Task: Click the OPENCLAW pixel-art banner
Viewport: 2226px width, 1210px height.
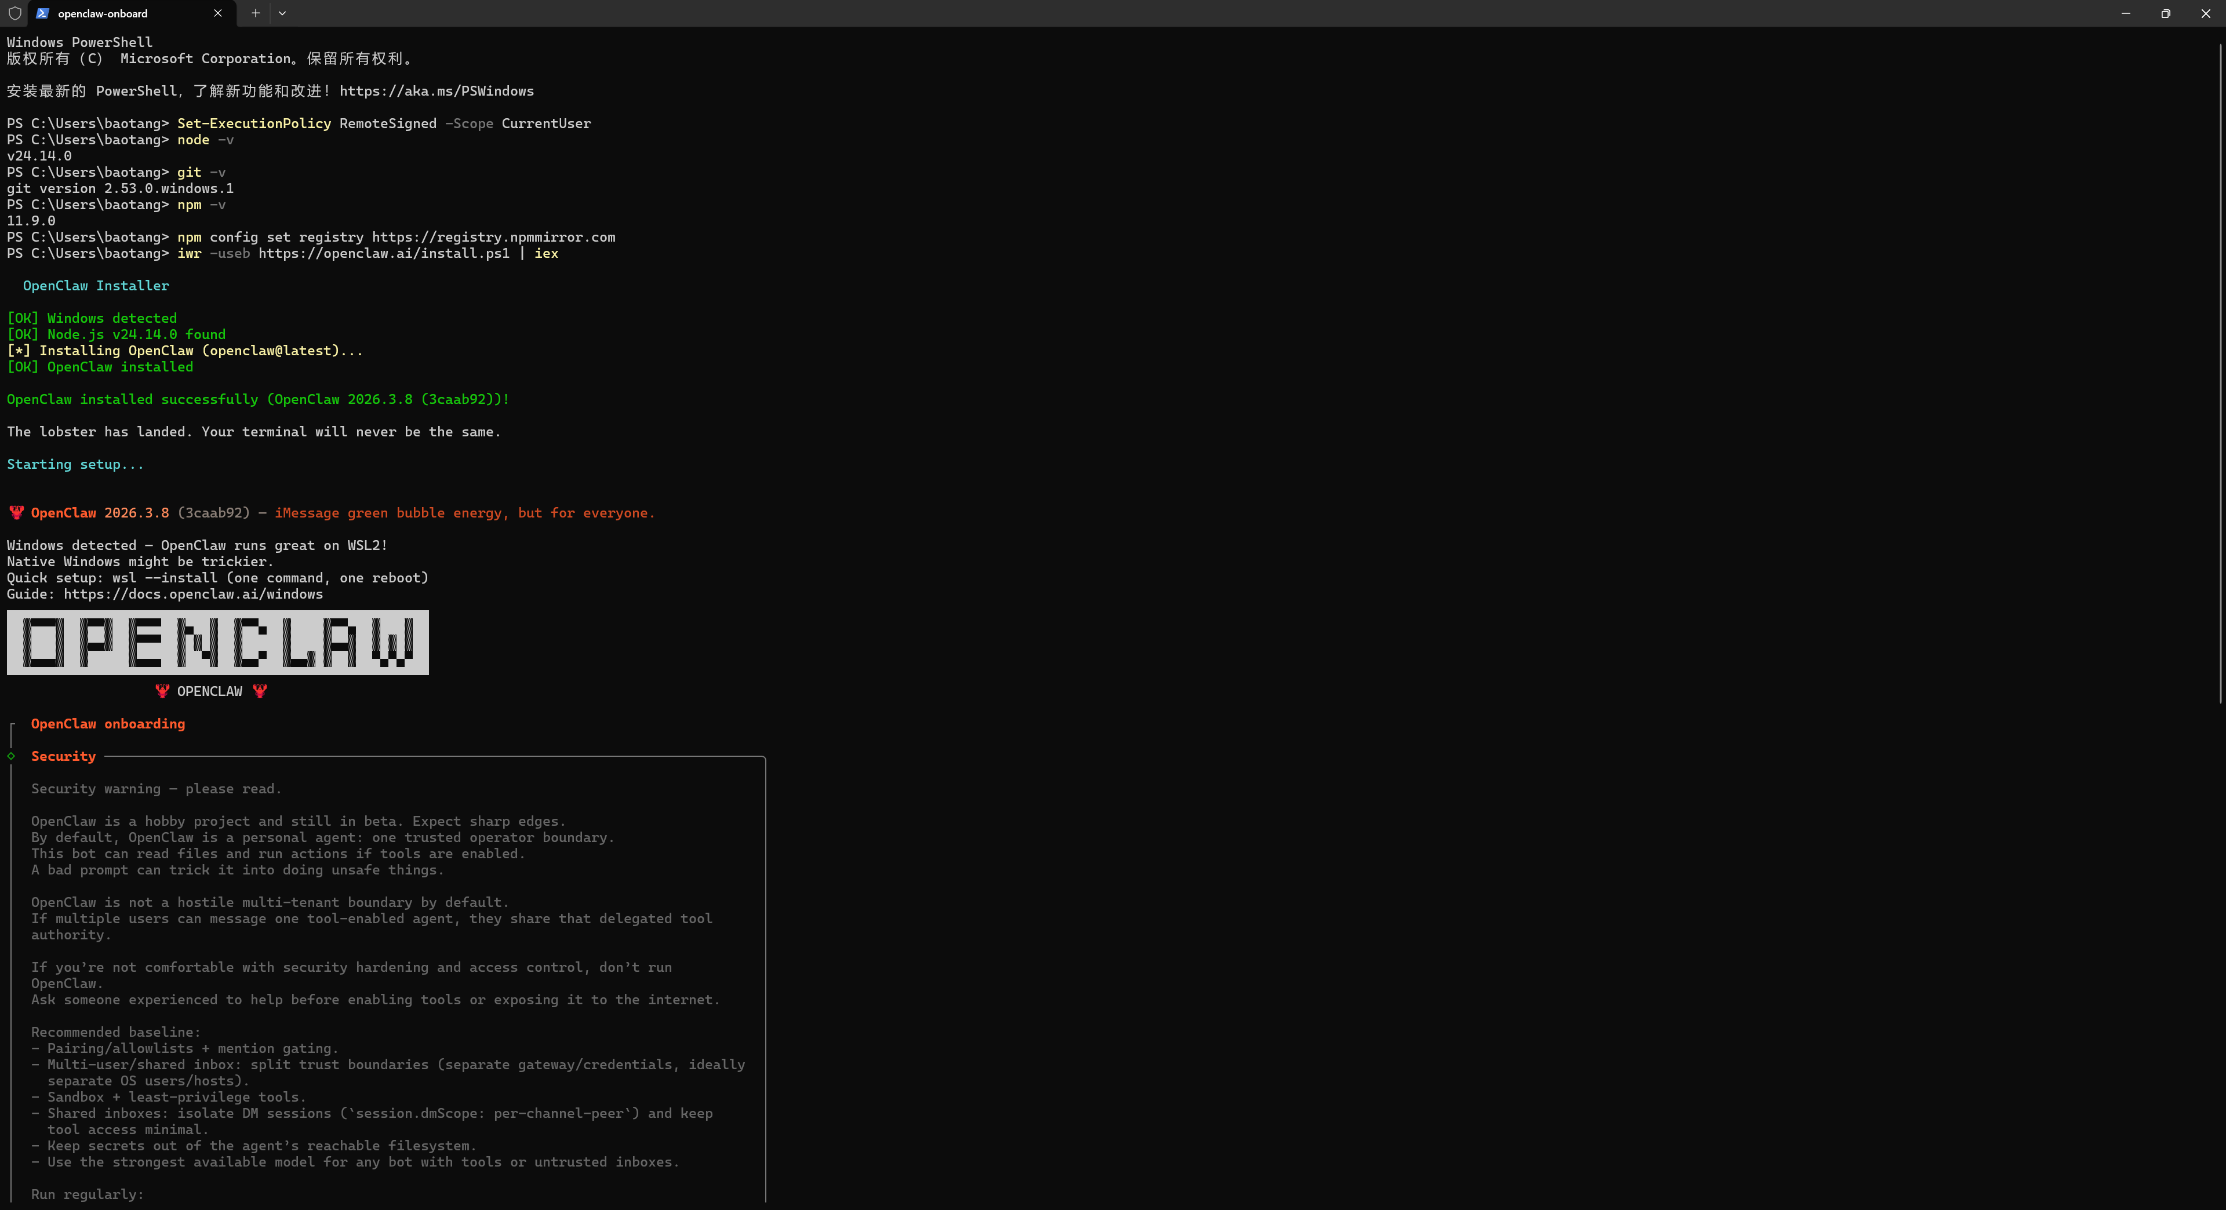Action: (218, 643)
